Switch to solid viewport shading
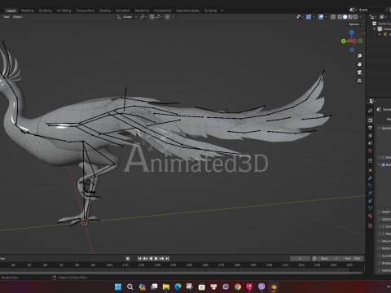Image resolution: width=391 pixels, height=293 pixels. (345, 17)
